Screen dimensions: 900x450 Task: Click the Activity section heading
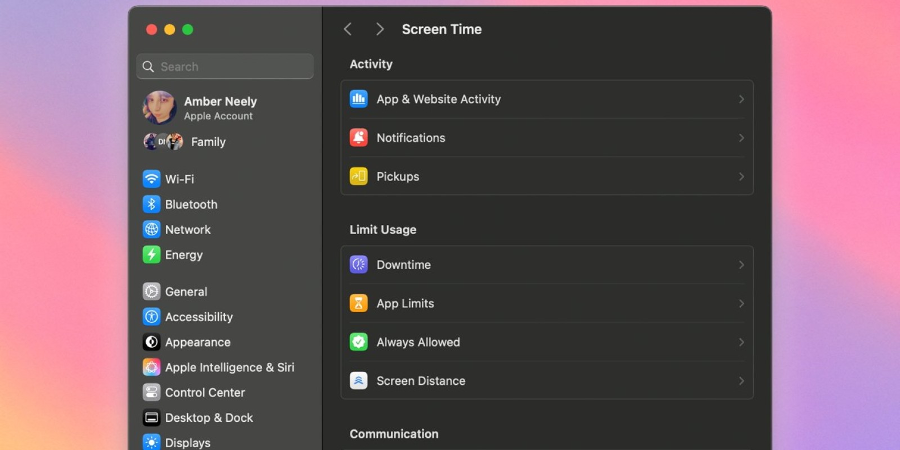pos(371,64)
